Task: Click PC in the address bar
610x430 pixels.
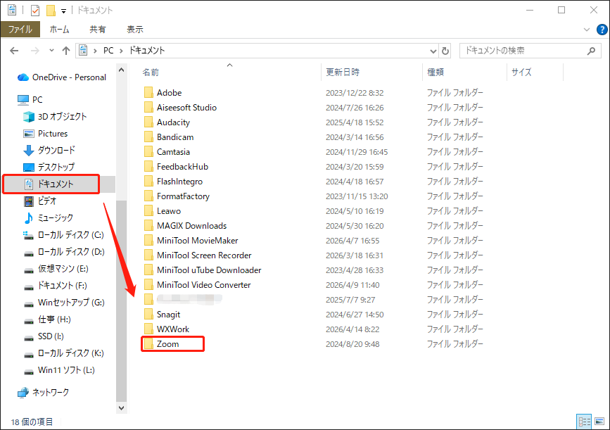Action: click(x=108, y=51)
